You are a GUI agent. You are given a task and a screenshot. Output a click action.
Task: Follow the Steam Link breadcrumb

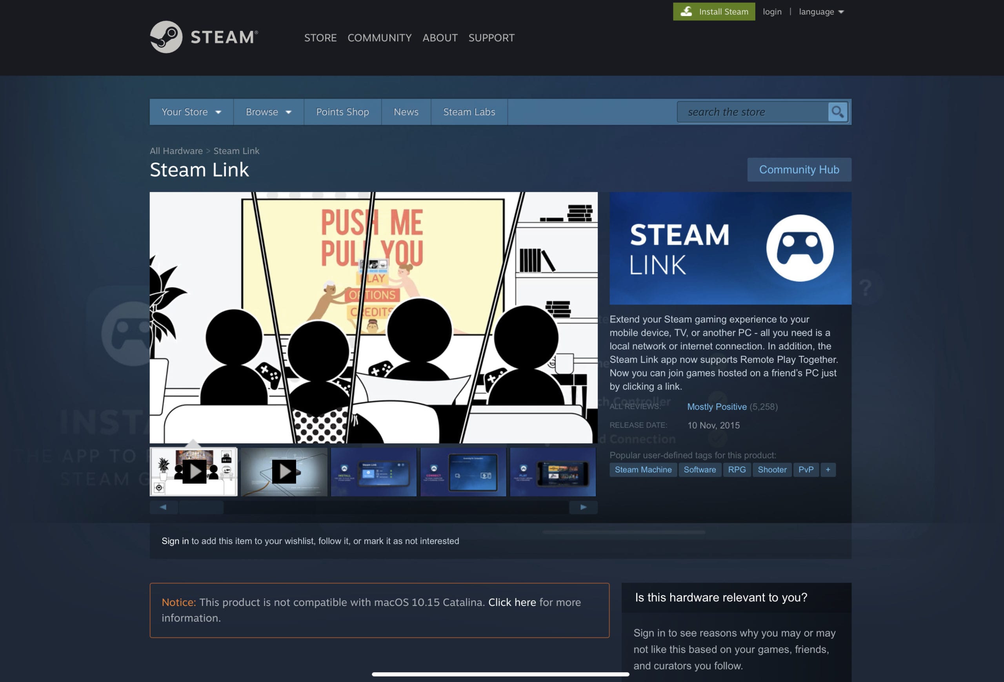236,151
